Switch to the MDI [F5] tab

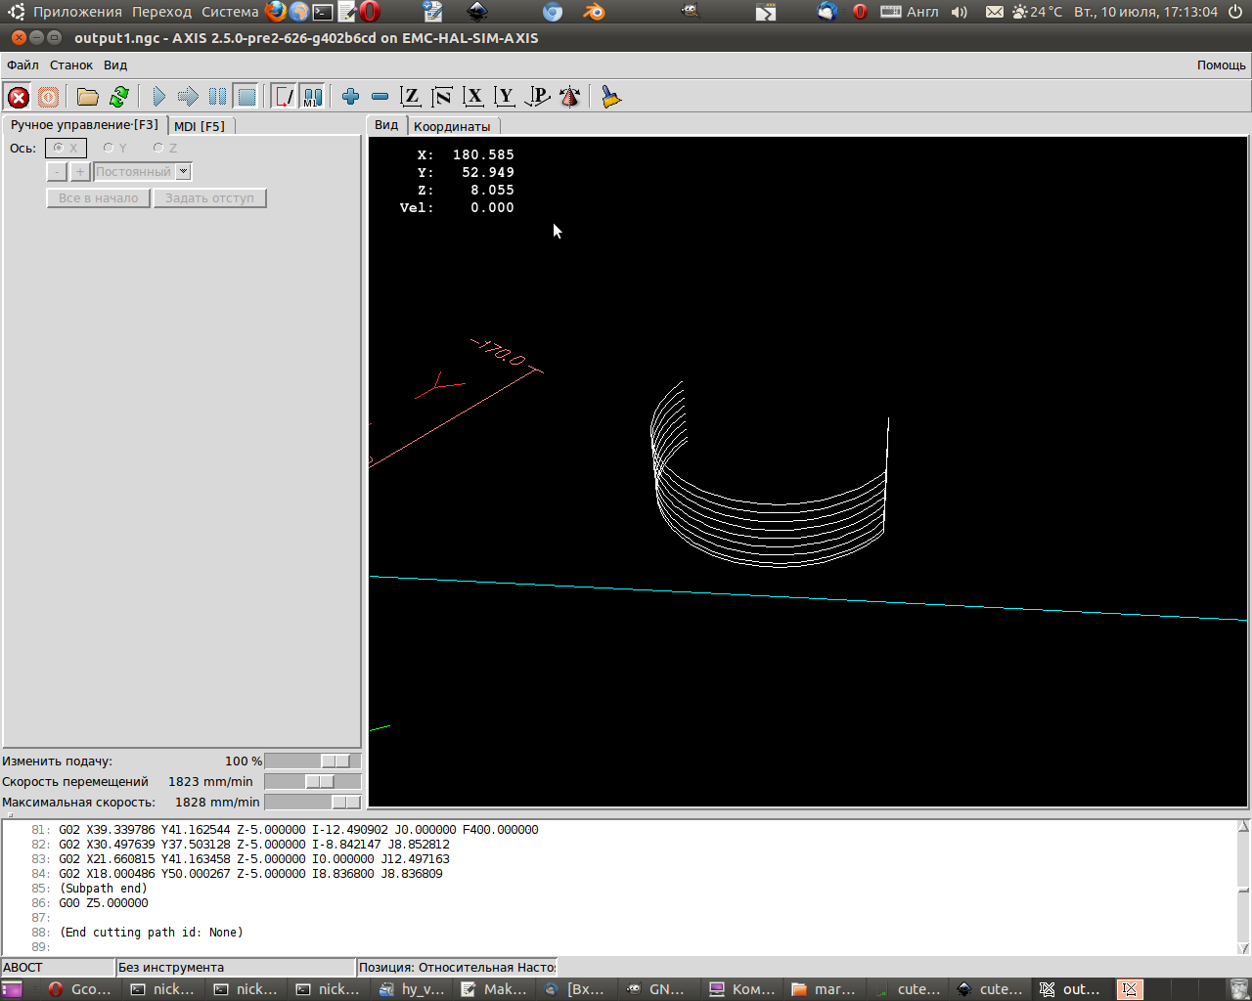point(200,126)
